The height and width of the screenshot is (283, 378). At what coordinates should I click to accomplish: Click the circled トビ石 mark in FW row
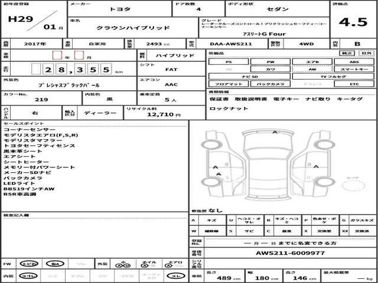pyautogui.click(x=28, y=264)
